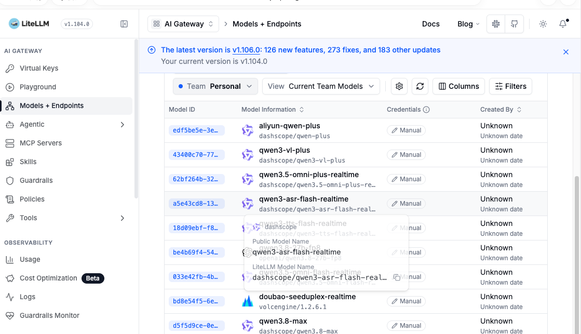Click the qwen3-vl-plus provider logo
Image resolution: width=581 pixels, height=334 pixels.
point(248,155)
